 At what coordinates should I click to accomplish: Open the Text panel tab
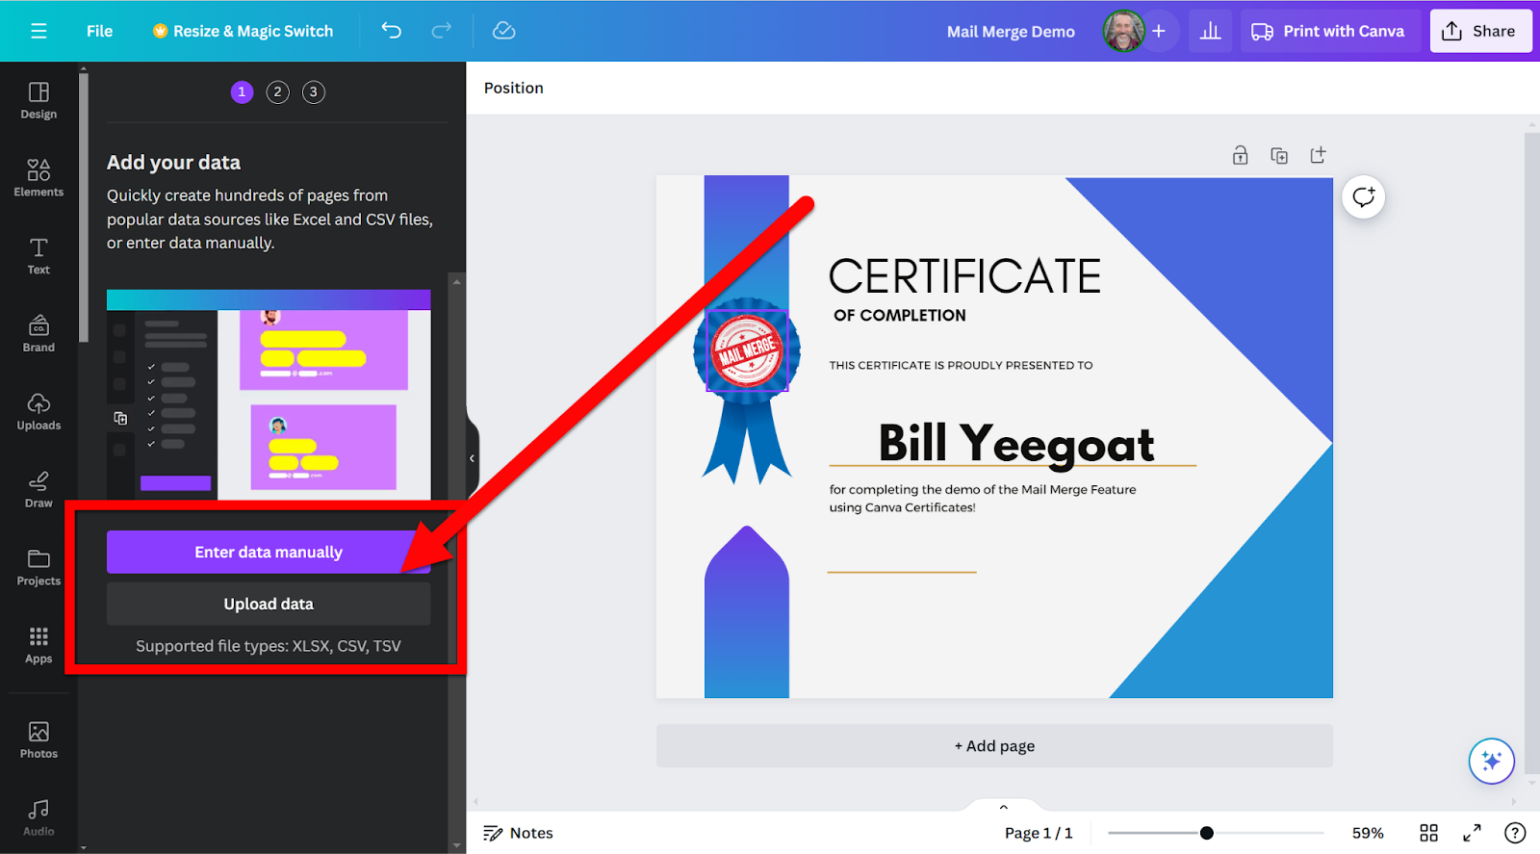(x=38, y=256)
